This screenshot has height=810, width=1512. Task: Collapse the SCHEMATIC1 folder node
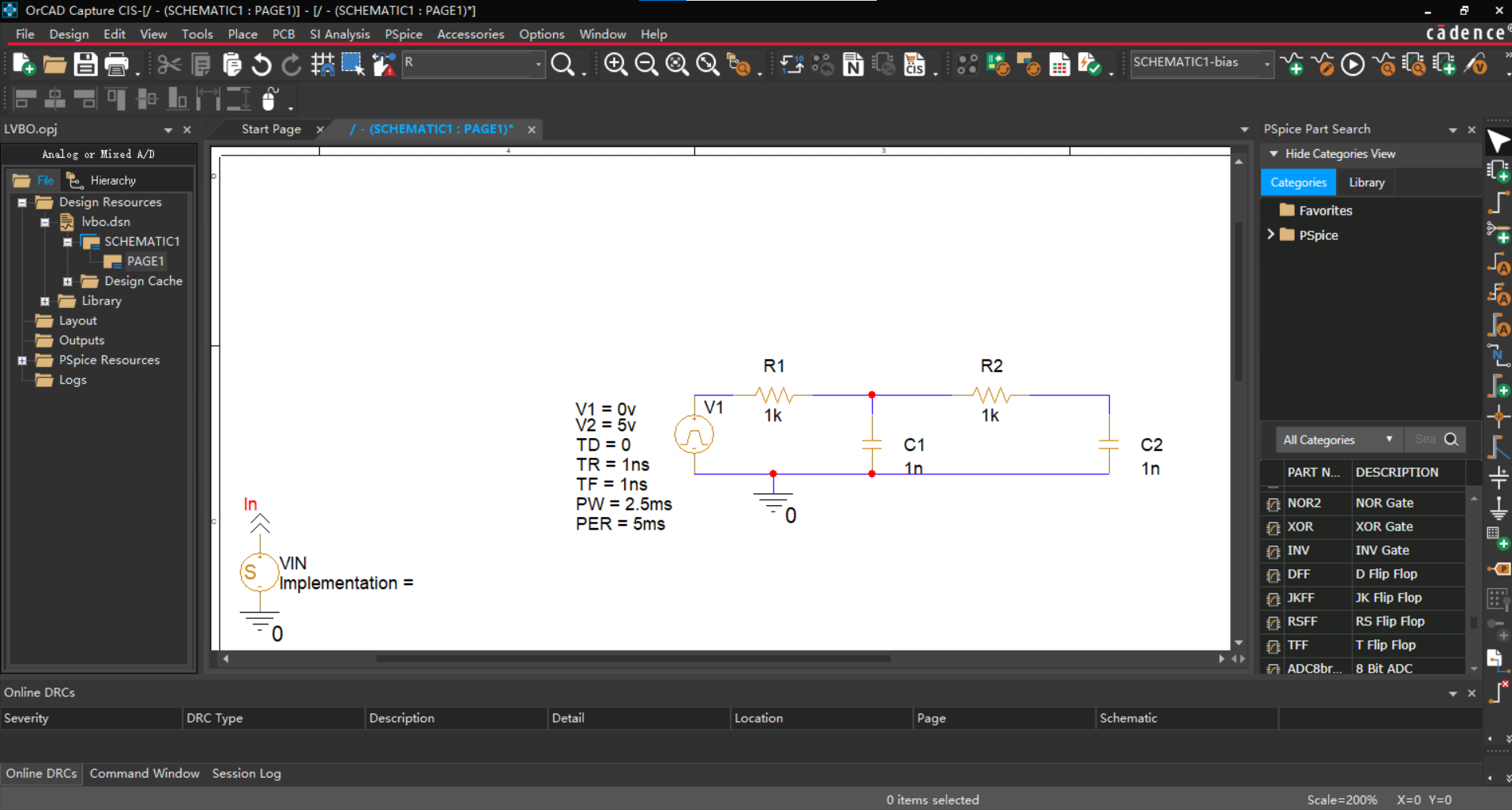click(x=68, y=242)
